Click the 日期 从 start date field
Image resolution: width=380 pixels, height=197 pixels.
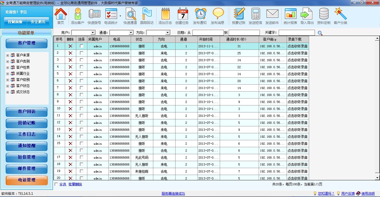coord(208,33)
